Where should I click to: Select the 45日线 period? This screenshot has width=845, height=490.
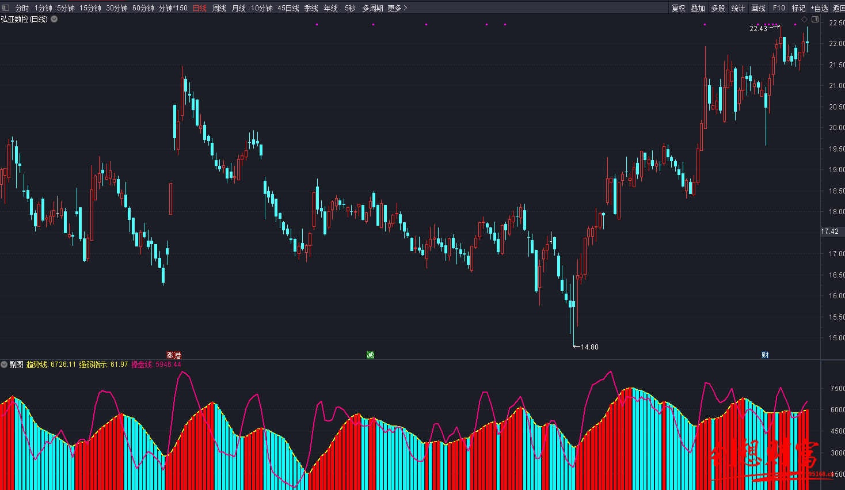[x=288, y=8]
